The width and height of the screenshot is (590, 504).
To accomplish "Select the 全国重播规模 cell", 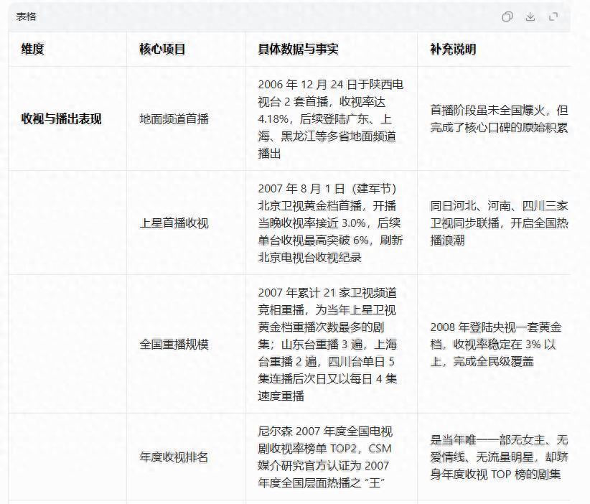I will (x=174, y=345).
